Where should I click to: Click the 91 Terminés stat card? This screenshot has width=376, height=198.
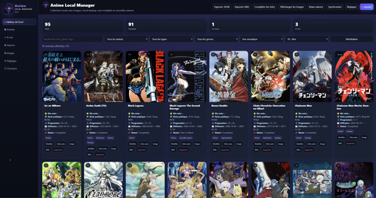[x=166, y=26]
